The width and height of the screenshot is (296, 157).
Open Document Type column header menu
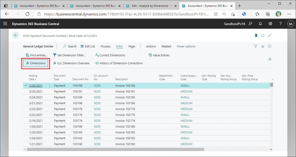(60, 77)
